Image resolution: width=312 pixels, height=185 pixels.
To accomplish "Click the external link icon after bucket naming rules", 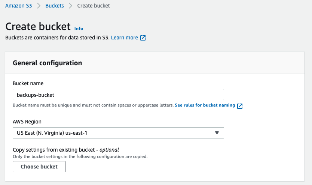I will pyautogui.click(x=240, y=106).
